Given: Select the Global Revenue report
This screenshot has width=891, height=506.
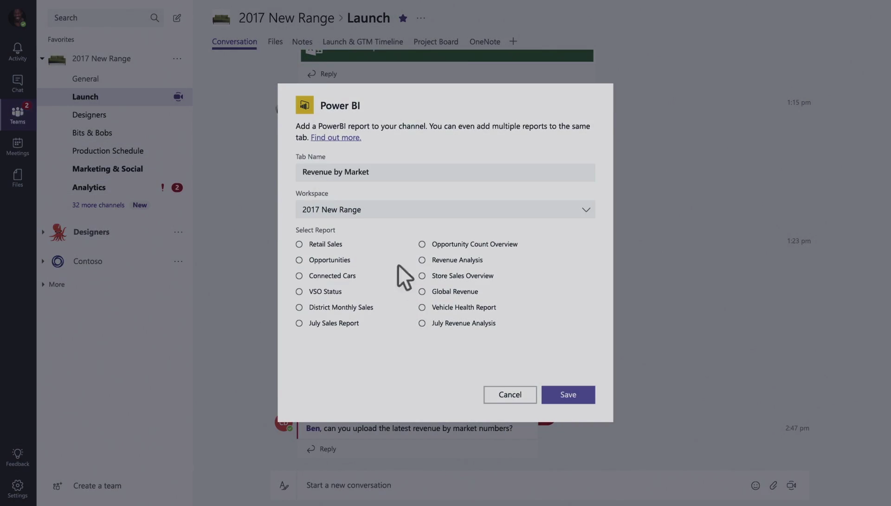Looking at the screenshot, I should 422,292.
